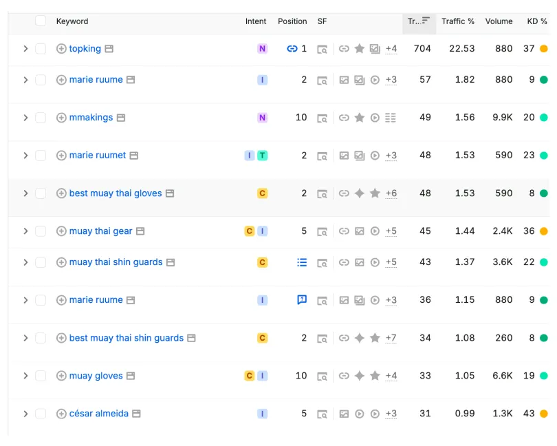Expand the muay thai gear row
The image size is (557, 446).
[25, 231]
